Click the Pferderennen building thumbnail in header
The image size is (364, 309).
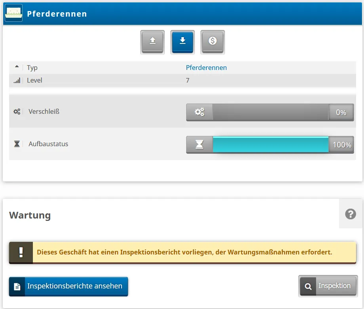tap(13, 13)
